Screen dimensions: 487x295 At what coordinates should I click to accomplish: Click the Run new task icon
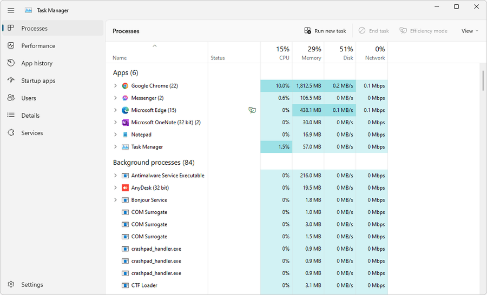click(307, 31)
